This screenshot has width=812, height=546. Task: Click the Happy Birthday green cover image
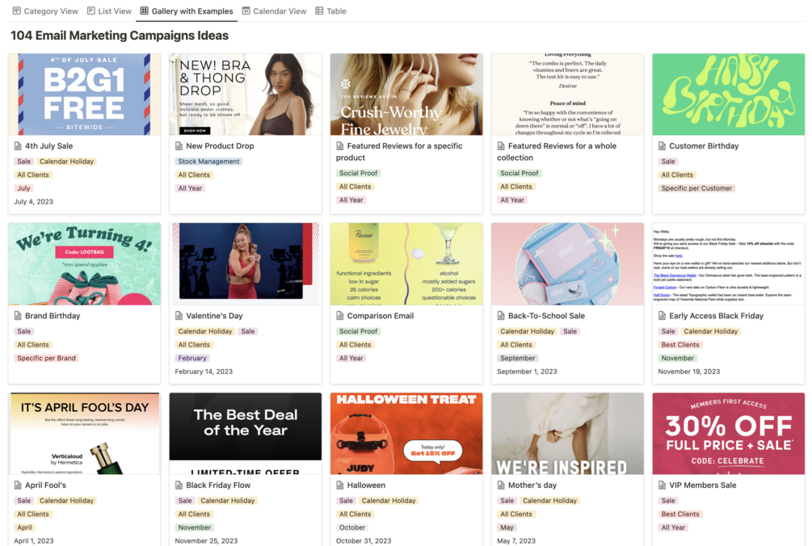click(729, 94)
